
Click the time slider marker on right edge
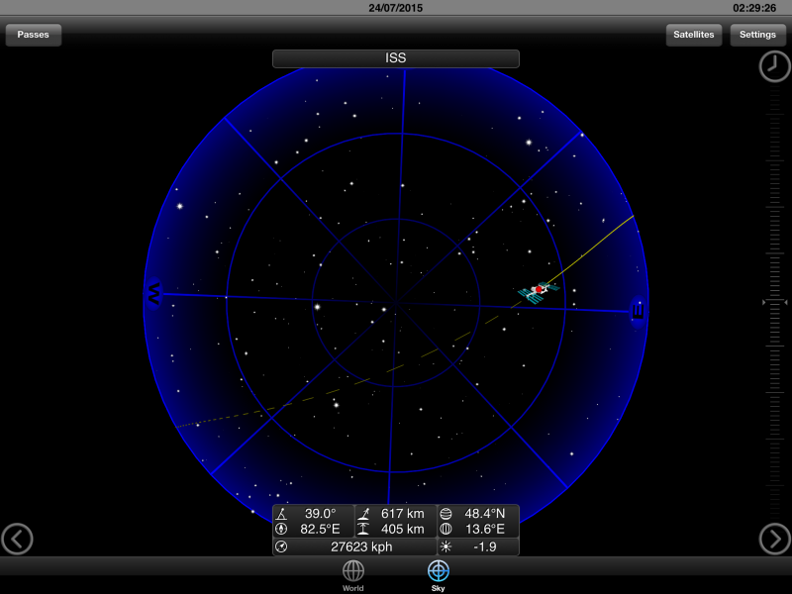coord(775,302)
